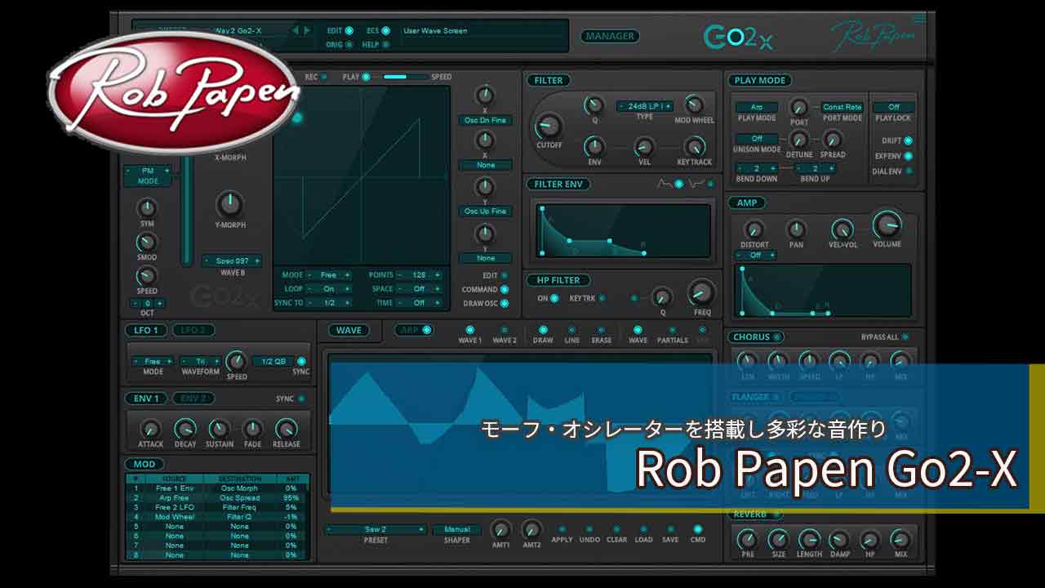The height and width of the screenshot is (588, 1045).
Task: Open the PORT MODE Const Rate dropdown
Action: 843,107
